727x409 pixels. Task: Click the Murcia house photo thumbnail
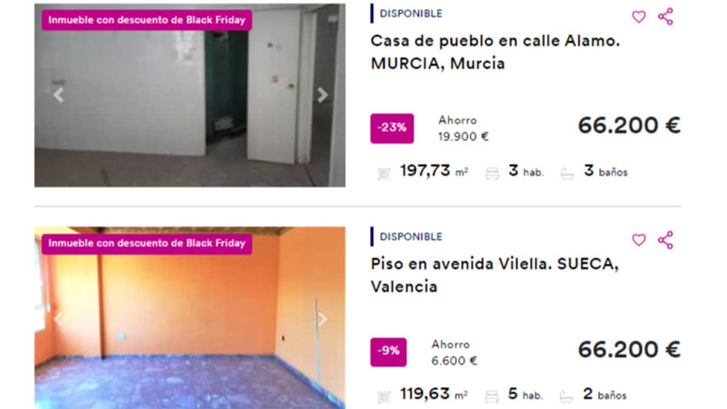click(x=190, y=95)
